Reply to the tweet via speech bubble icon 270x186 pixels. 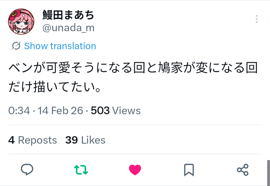(27, 170)
